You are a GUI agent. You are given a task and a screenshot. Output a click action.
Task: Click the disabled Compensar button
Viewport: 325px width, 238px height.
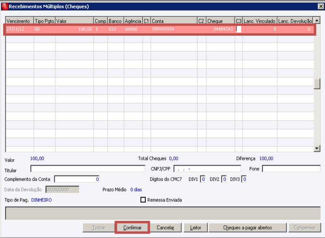pyautogui.click(x=304, y=227)
